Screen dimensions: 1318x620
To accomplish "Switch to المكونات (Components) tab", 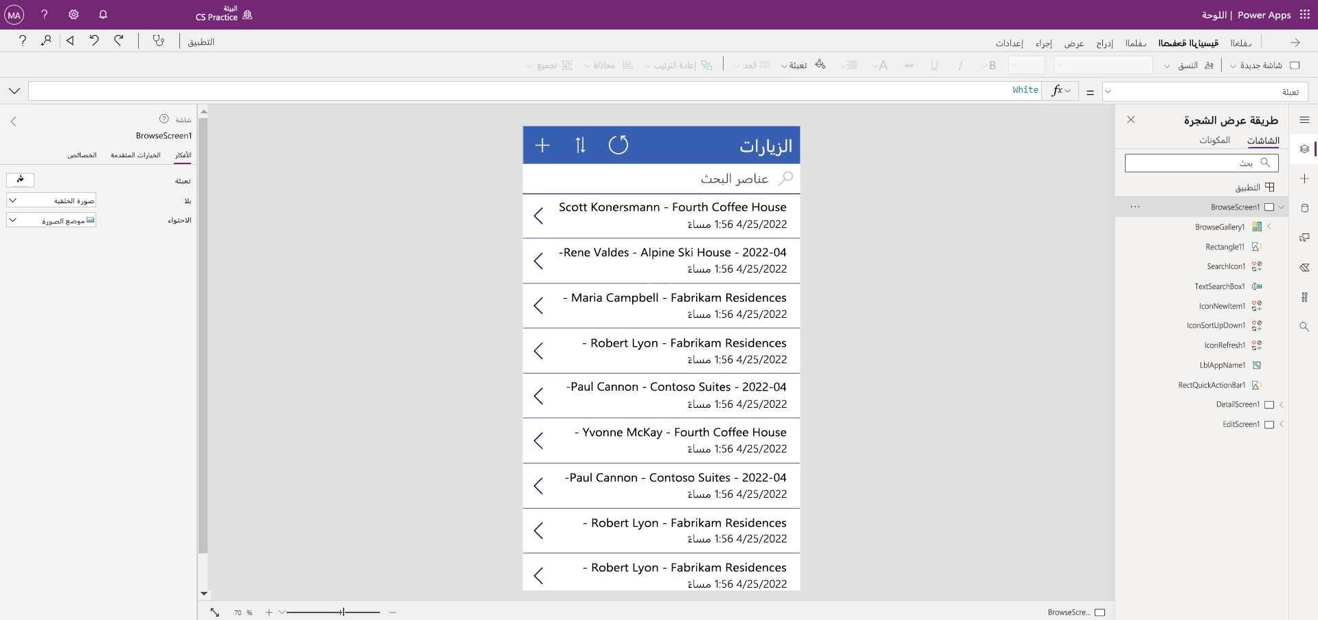I will pos(1215,140).
